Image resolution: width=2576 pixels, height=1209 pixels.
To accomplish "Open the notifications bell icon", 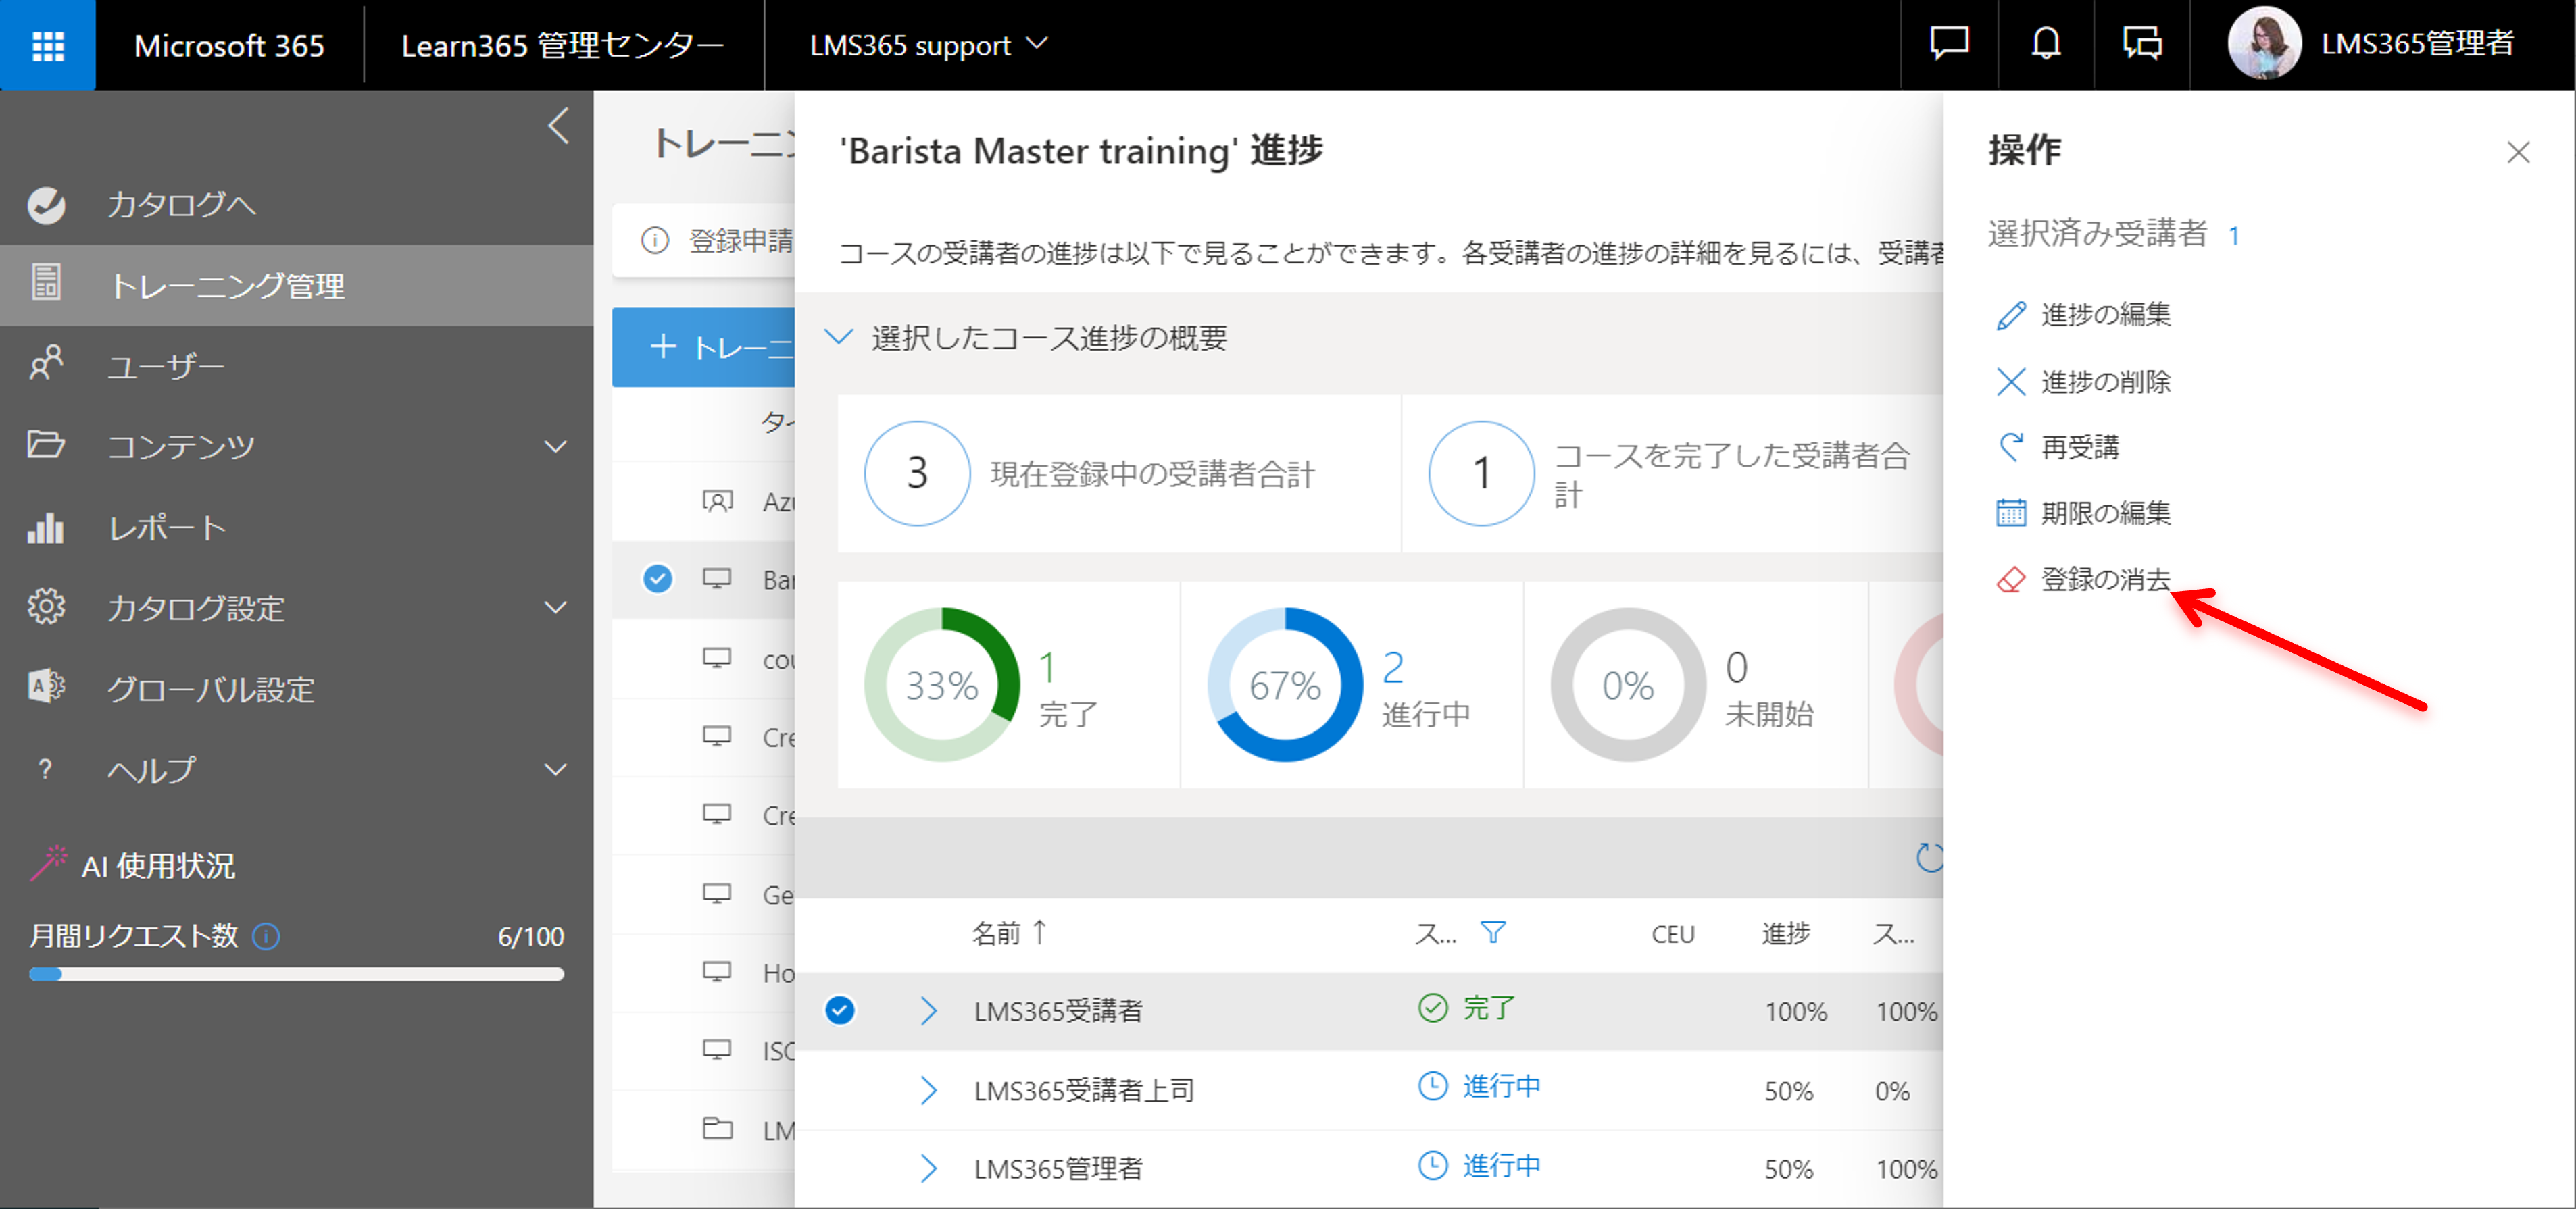I will coord(2045,45).
